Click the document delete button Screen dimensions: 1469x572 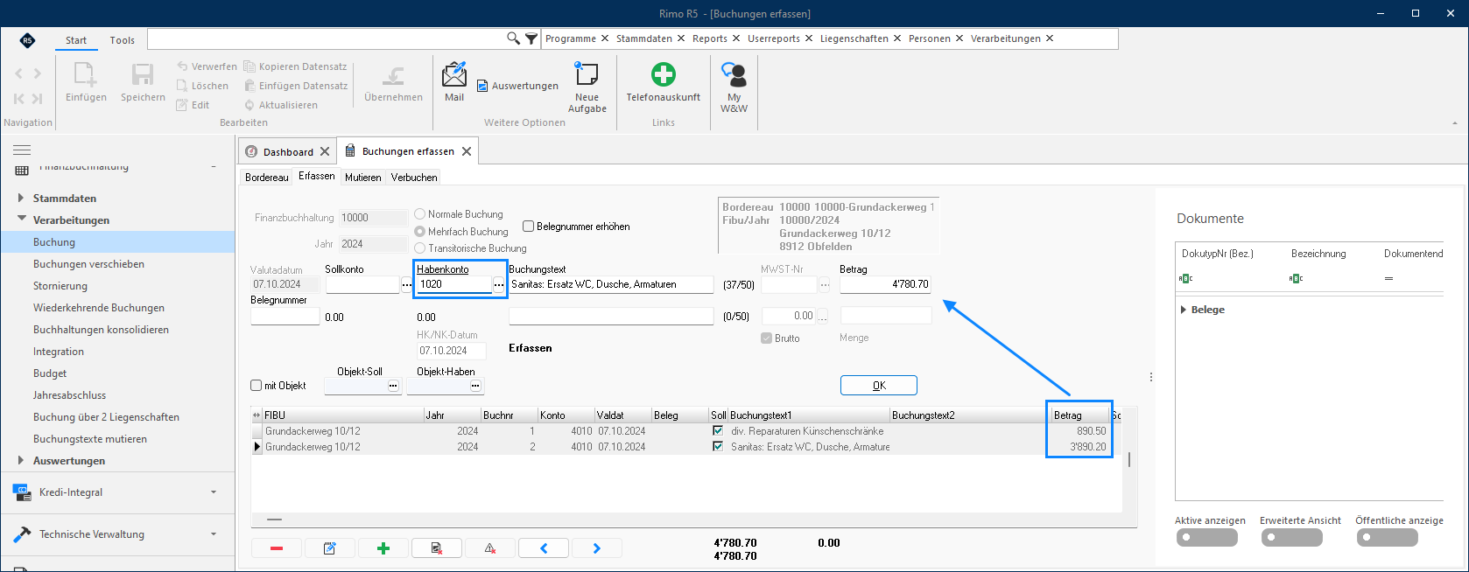coord(437,548)
